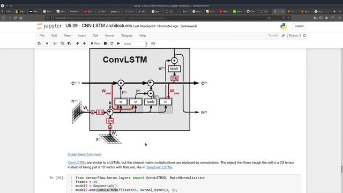Image resolution: width=343 pixels, height=193 pixels.
Task: Close the active Jupyter tab
Action: point(282,11)
